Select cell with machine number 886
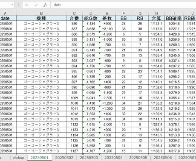 click(74, 23)
